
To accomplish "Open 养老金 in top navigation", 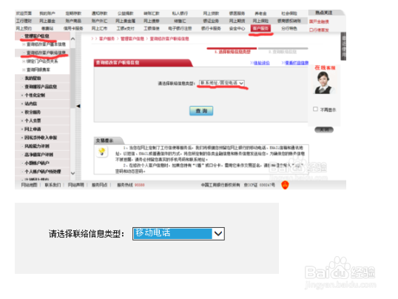I will click(260, 13).
